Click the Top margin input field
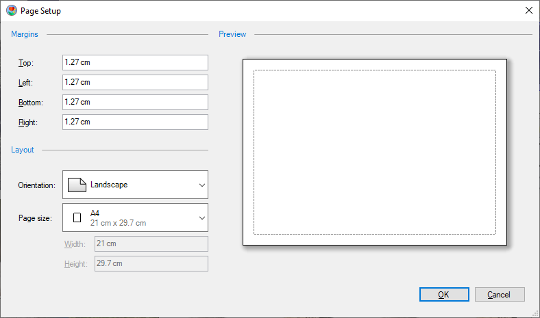This screenshot has width=540, height=318. coord(135,62)
